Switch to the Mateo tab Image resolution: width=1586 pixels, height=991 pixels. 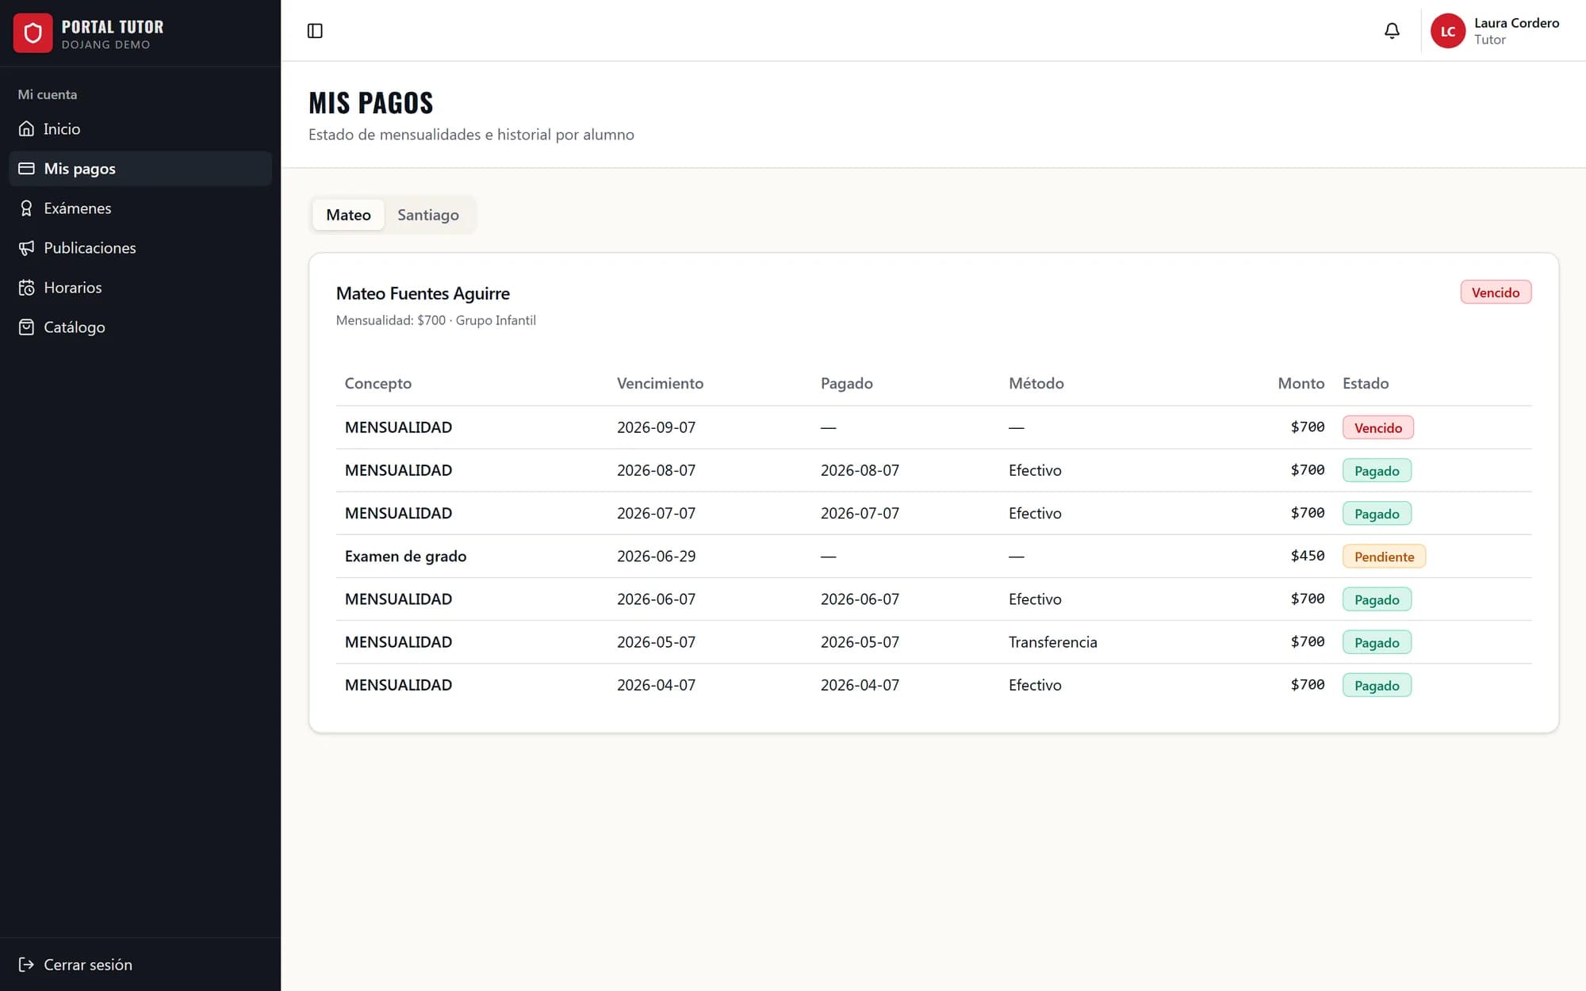pos(348,215)
